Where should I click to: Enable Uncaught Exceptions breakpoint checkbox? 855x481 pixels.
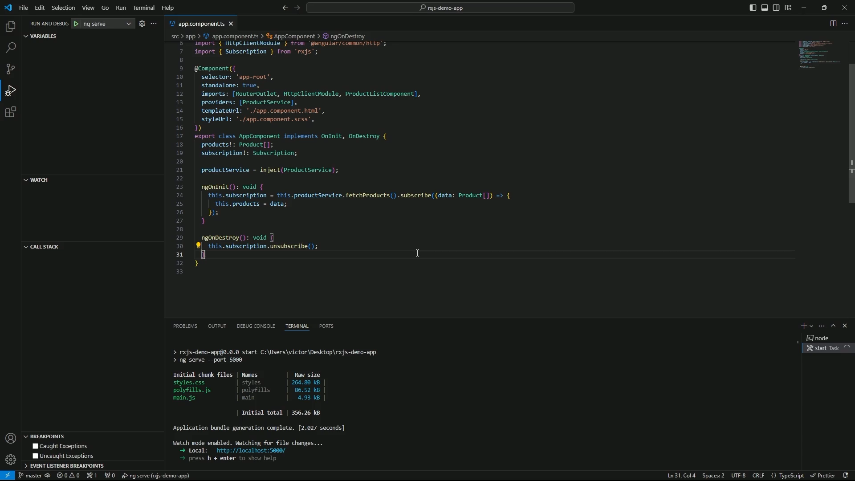pos(36,456)
